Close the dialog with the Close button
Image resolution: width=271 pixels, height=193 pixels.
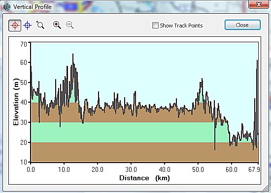pyautogui.click(x=242, y=25)
